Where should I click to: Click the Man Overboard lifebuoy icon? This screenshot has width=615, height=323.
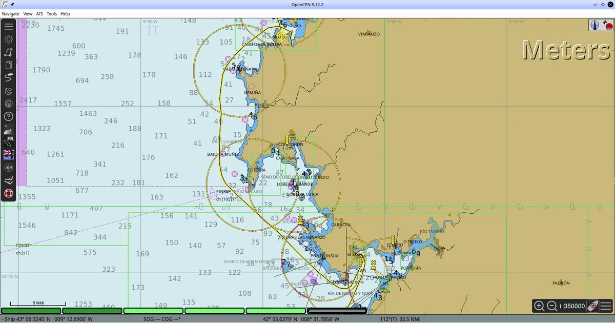pos(9,193)
